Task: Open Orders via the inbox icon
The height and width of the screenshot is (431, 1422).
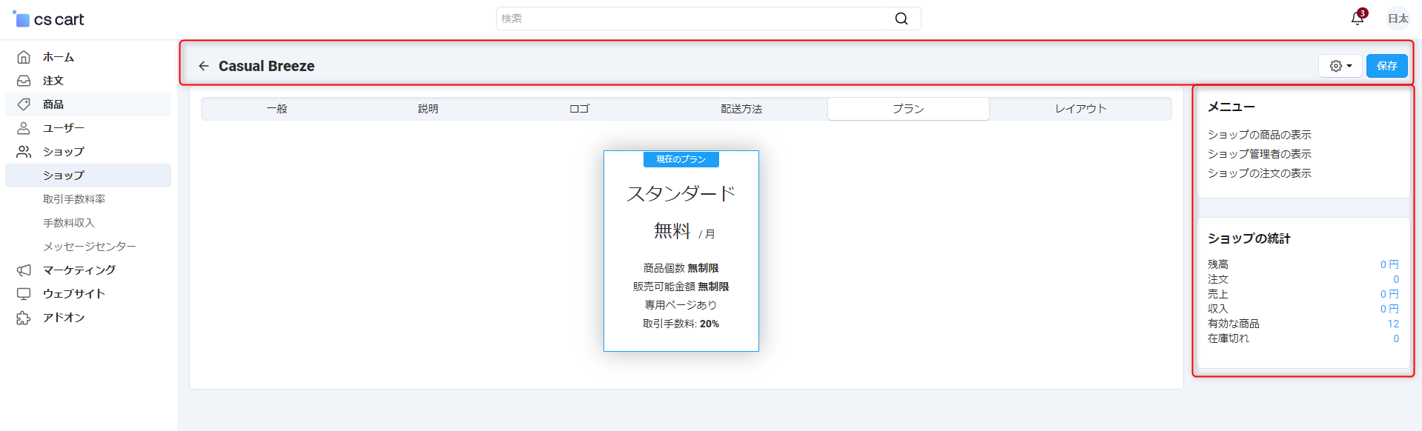Action: pyautogui.click(x=24, y=81)
